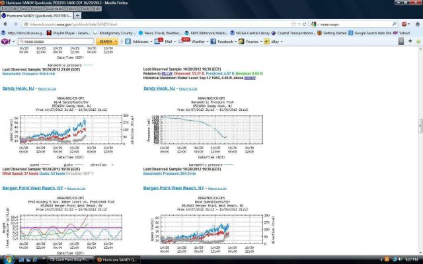Expand the Addresses dropdown arrow
This screenshot has height=264, width=423.
(x=151, y=42)
